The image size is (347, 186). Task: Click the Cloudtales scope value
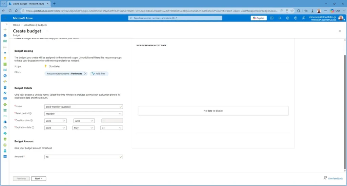click(54, 67)
